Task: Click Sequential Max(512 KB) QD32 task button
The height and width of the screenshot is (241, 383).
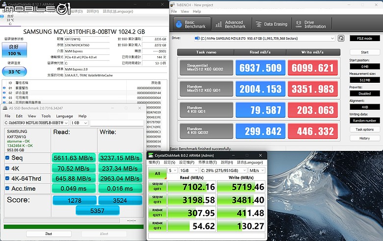Action: (206, 68)
